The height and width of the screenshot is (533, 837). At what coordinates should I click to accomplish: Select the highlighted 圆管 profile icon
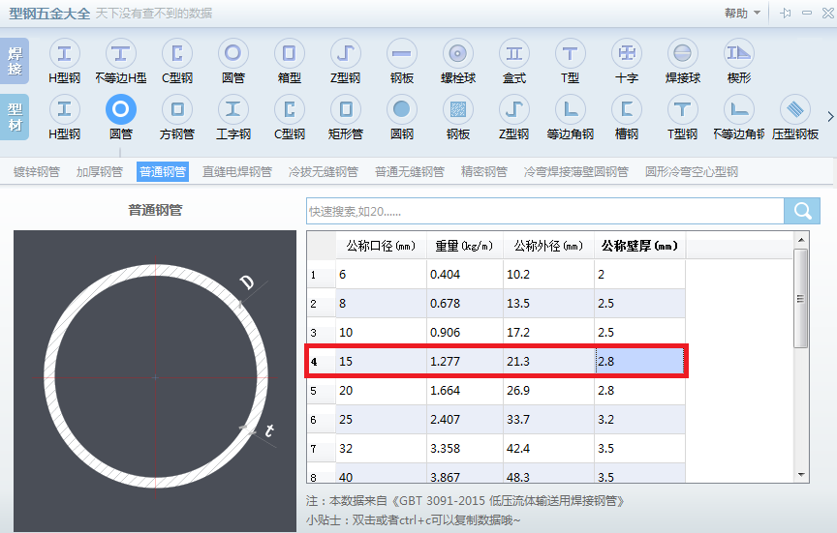tap(121, 110)
